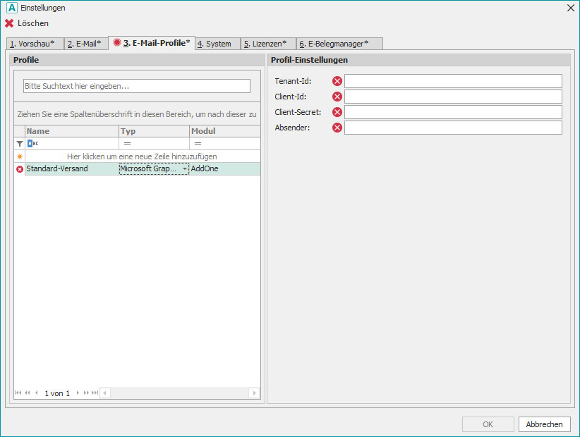Click Löschen to delete the profile
Screen dimensions: 580x437
coord(27,23)
